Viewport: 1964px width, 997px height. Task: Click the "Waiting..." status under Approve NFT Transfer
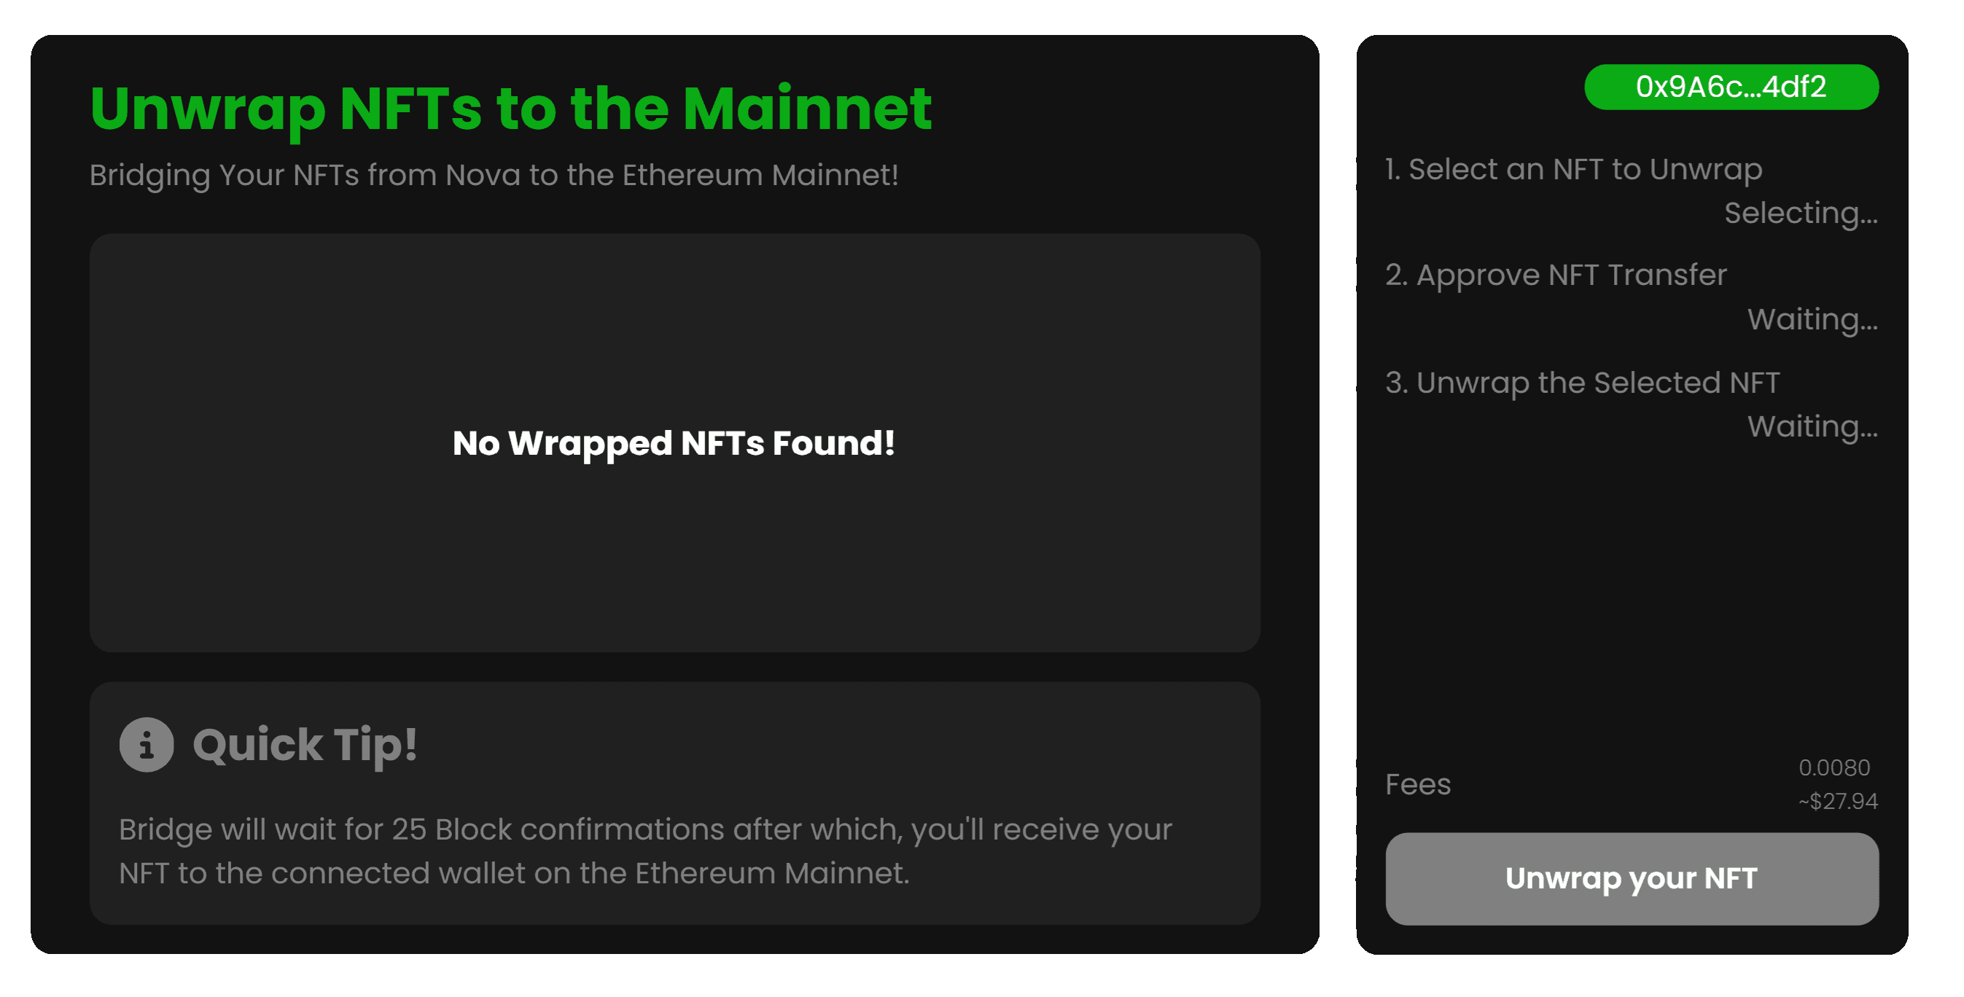point(1812,319)
